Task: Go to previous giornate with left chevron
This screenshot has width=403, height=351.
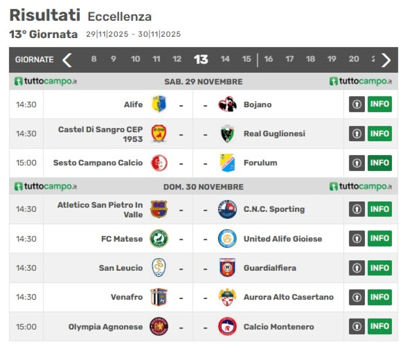Action: 67,60
